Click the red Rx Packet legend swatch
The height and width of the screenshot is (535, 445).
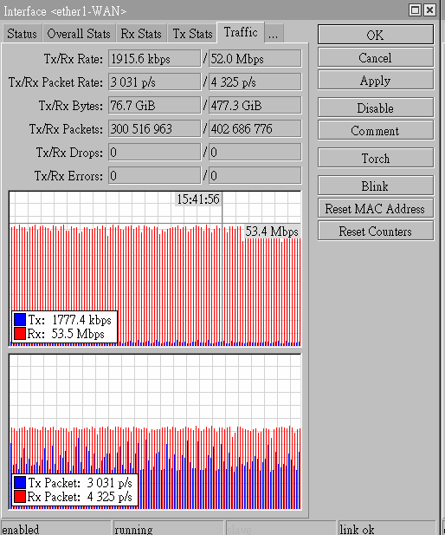(20, 497)
